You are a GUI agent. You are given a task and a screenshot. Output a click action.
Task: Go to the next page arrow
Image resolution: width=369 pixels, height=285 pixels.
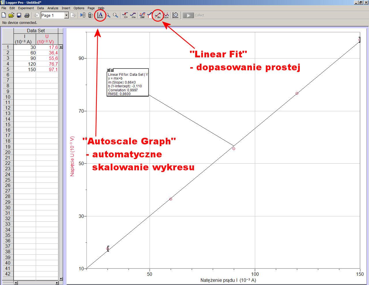click(x=73, y=15)
